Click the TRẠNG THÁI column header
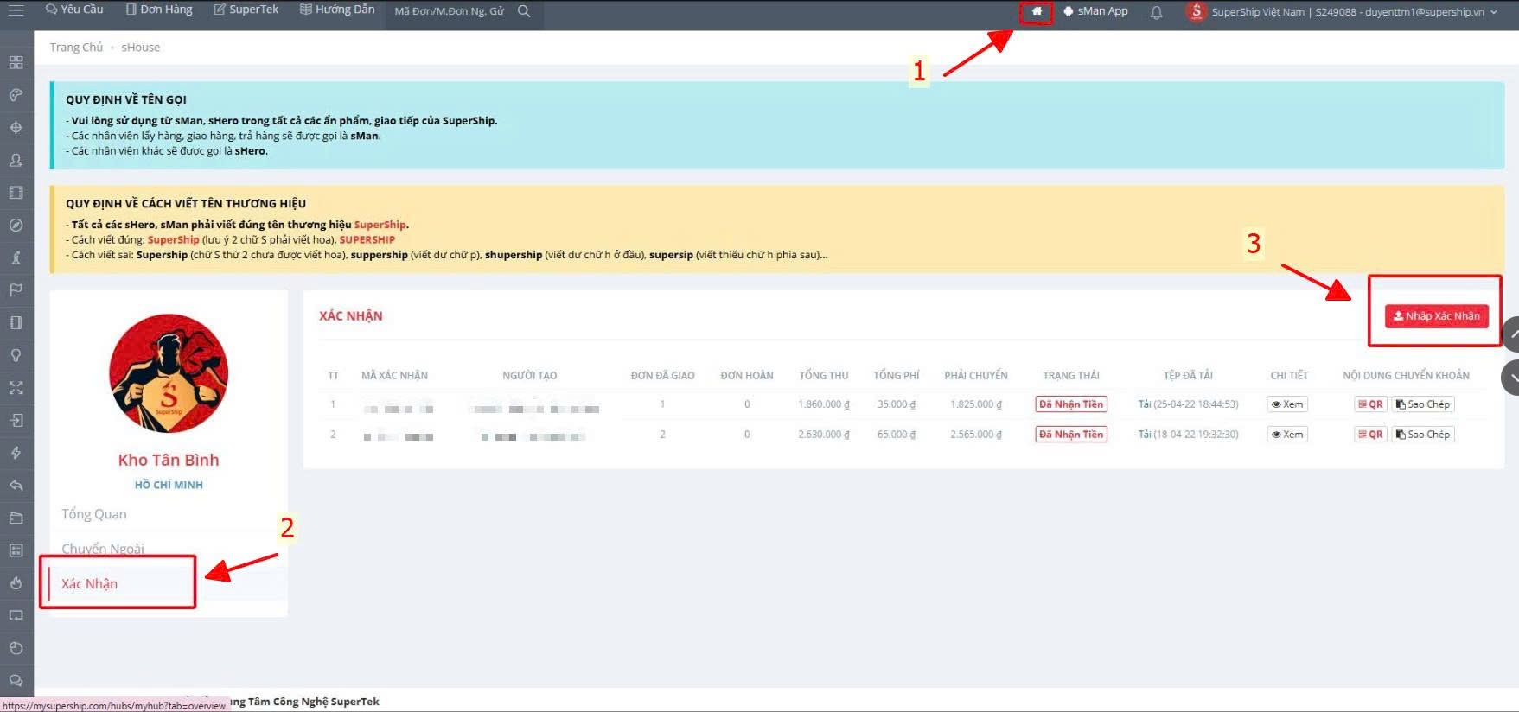 pyautogui.click(x=1071, y=376)
